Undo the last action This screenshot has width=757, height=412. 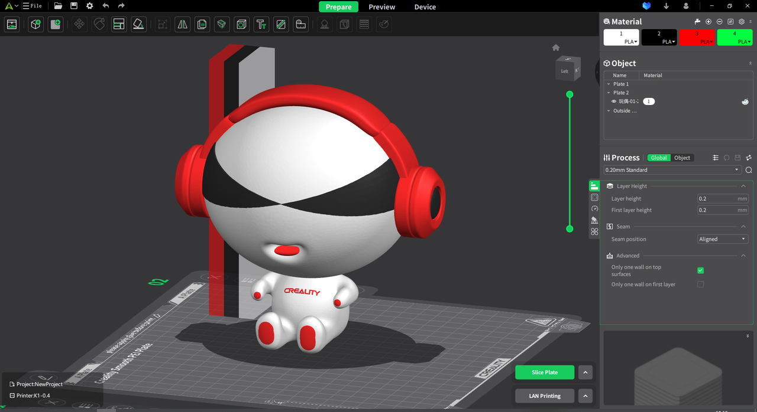(105, 6)
